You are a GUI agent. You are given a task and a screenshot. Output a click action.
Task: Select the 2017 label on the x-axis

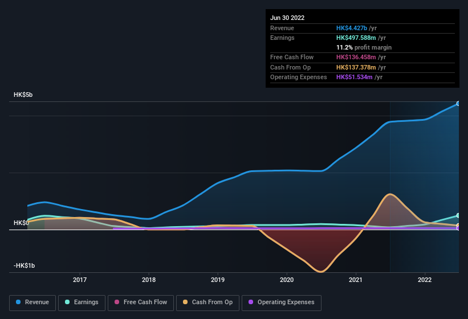(80, 280)
